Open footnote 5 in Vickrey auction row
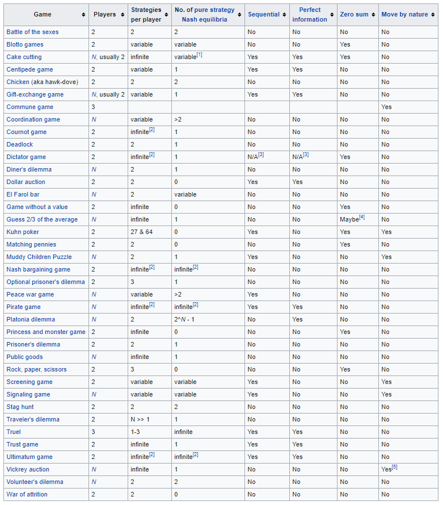The width and height of the screenshot is (443, 505). [x=394, y=468]
